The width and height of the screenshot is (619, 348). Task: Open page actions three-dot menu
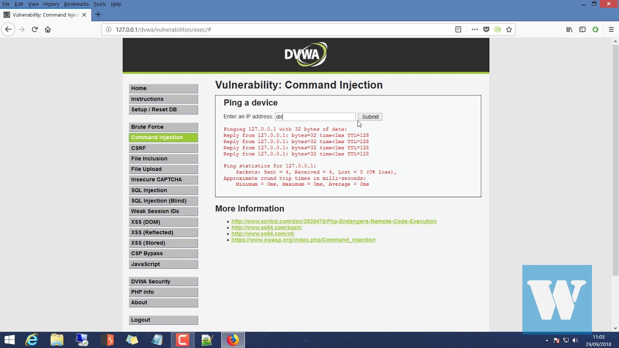tap(475, 29)
